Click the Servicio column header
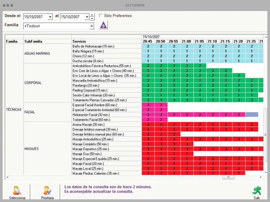This screenshot has height=202, width=270. click(x=107, y=41)
